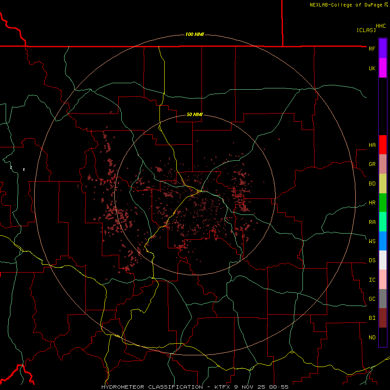This screenshot has width=390, height=390.
Task: Click the IC legend label
Action: click(x=372, y=280)
